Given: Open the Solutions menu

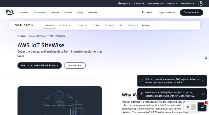Looking at the screenshot, I should pos(68,13).
